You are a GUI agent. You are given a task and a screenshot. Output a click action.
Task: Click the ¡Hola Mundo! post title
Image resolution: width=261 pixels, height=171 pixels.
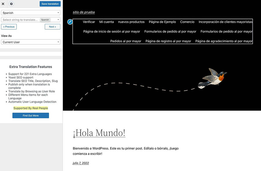tap(99, 133)
